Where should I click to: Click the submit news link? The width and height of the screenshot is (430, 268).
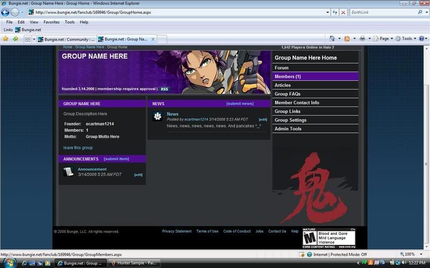coord(240,103)
